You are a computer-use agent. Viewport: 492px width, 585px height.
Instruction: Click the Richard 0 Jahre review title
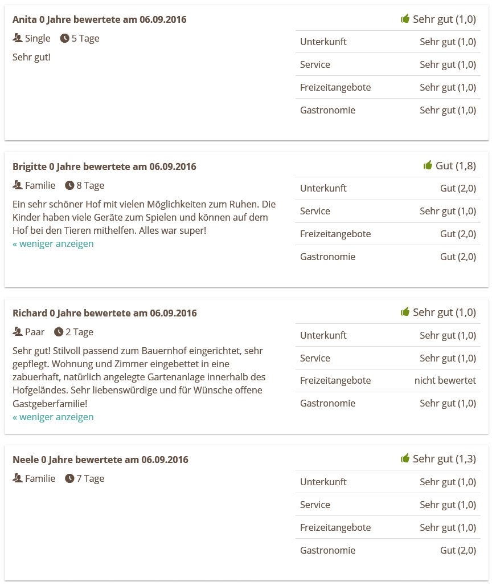pyautogui.click(x=105, y=313)
